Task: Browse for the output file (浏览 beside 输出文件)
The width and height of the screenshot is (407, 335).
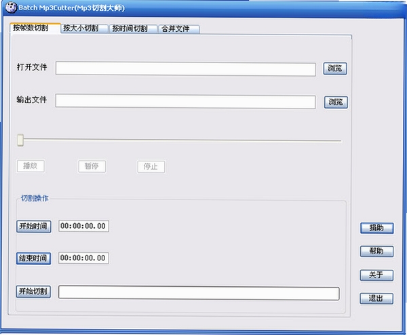Action: click(336, 102)
